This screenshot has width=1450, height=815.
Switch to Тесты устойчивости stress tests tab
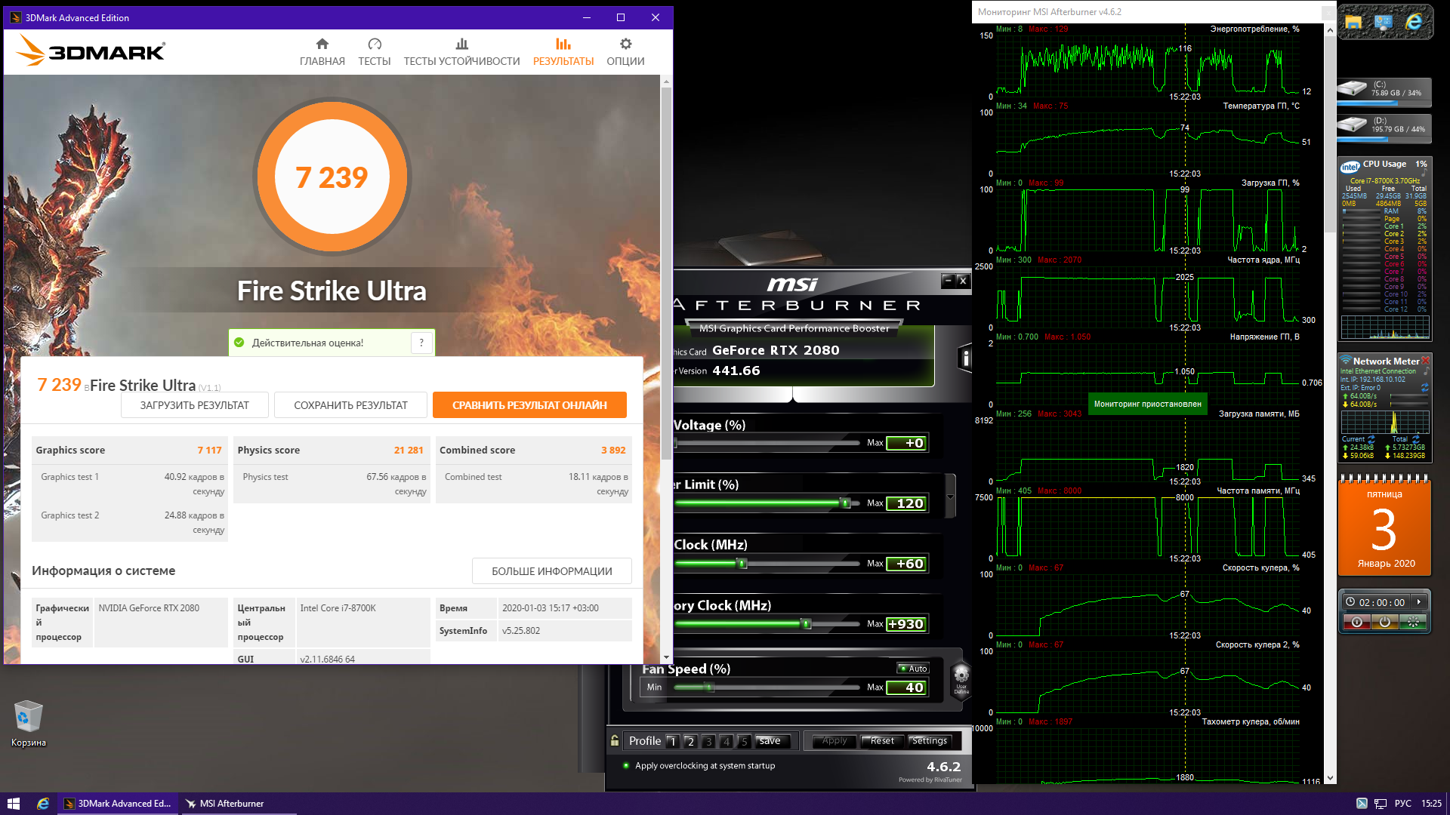(461, 51)
